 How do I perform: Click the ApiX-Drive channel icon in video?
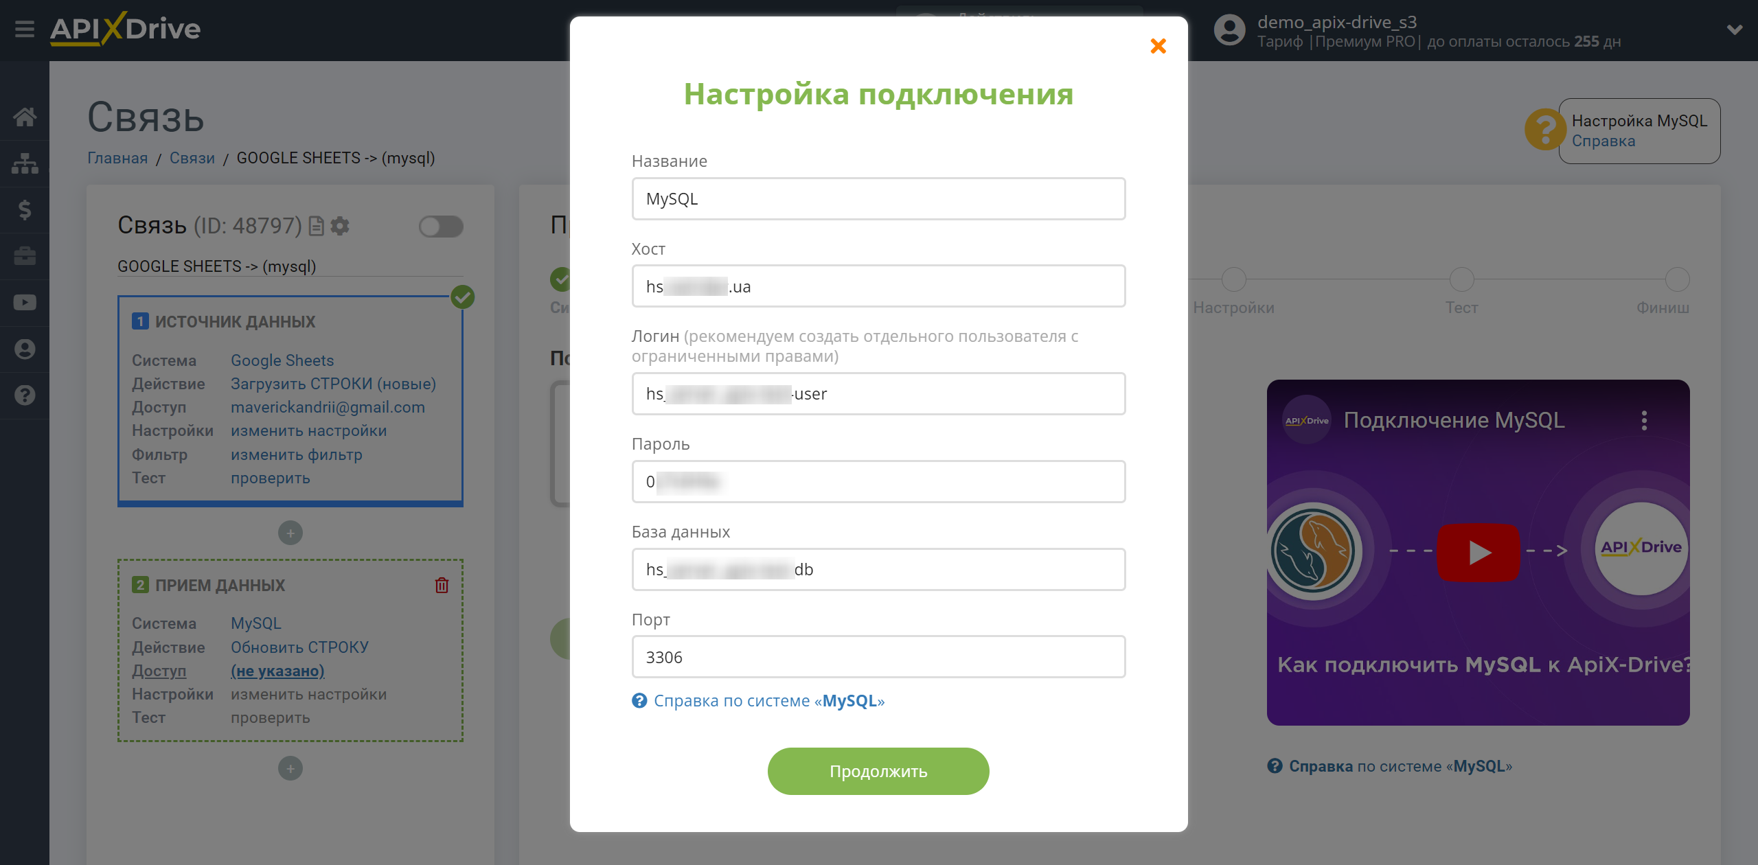(1306, 420)
